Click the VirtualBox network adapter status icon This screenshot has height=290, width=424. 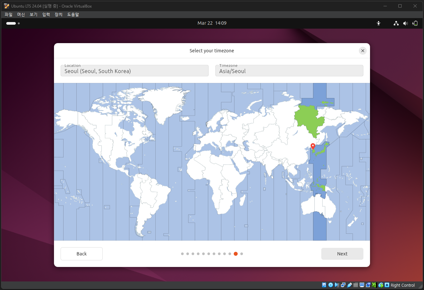pos(343,285)
